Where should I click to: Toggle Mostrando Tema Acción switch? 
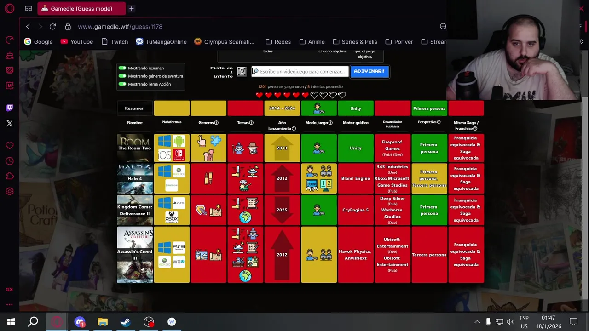122,84
